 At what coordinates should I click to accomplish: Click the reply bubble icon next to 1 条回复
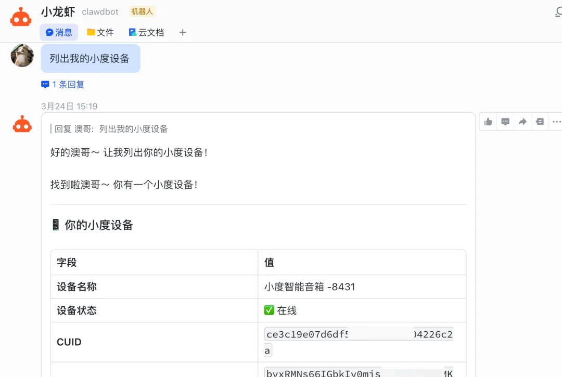point(45,84)
